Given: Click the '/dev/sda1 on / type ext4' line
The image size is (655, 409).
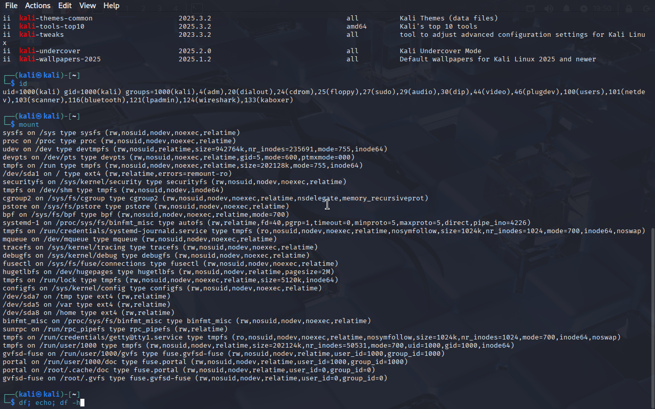Looking at the screenshot, I should [117, 174].
